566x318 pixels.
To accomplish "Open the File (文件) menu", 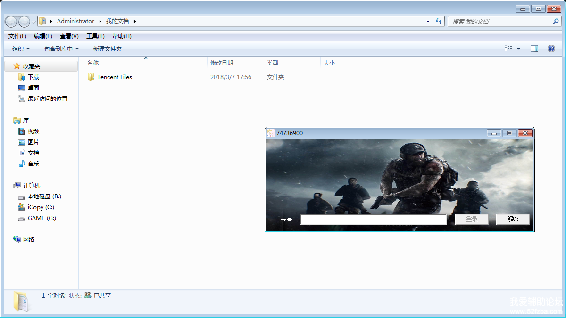I will (17, 36).
